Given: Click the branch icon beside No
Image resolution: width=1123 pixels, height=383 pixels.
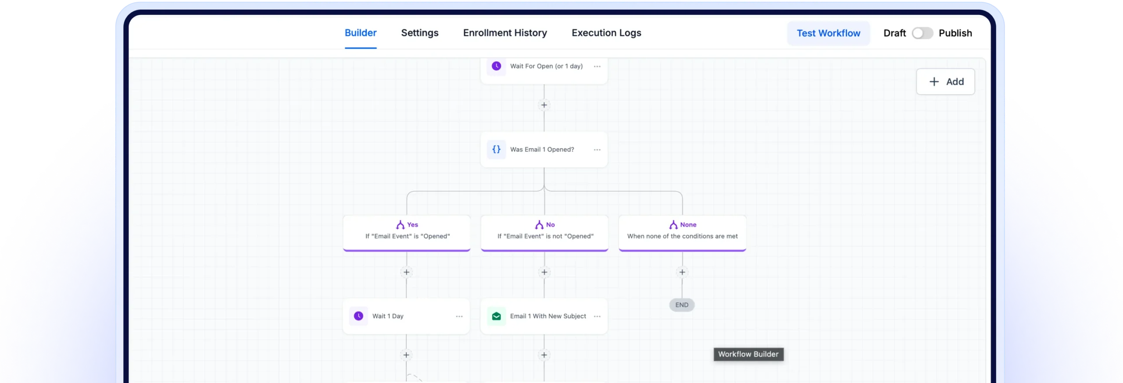Looking at the screenshot, I should [539, 225].
